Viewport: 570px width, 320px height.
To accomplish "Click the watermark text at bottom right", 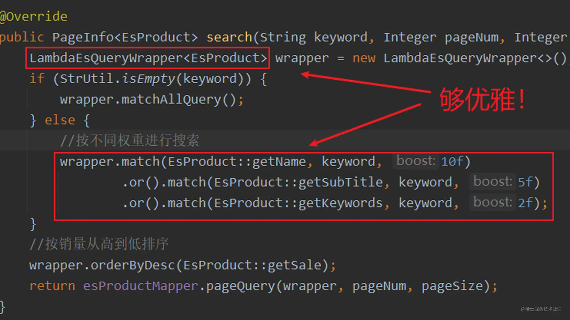I will 541,309.
